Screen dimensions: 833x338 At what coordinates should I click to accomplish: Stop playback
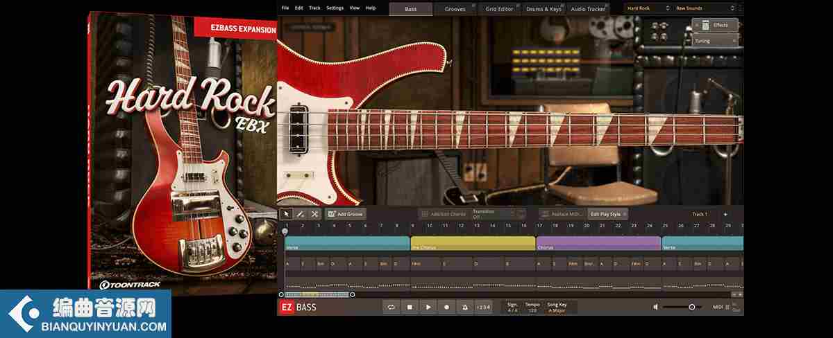[x=410, y=307]
